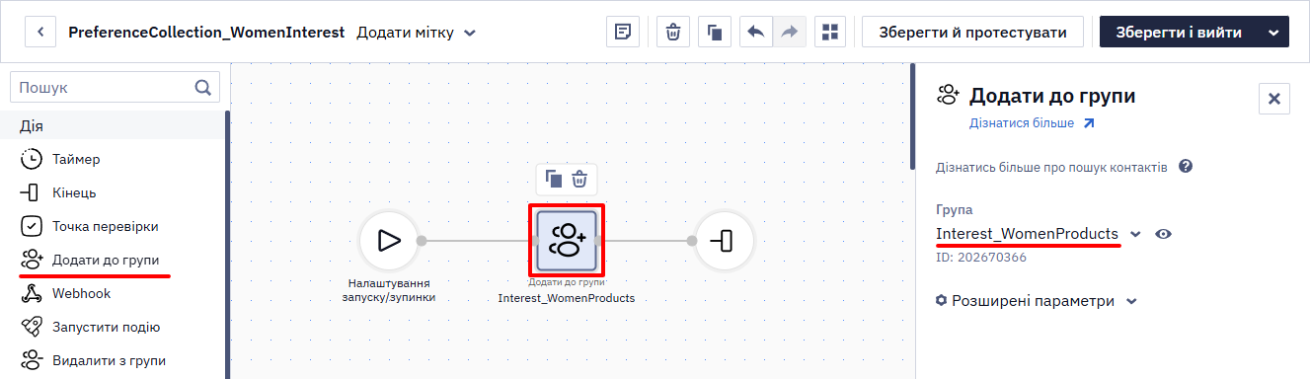Select the Додати до групи sidebar icon

pos(32,260)
